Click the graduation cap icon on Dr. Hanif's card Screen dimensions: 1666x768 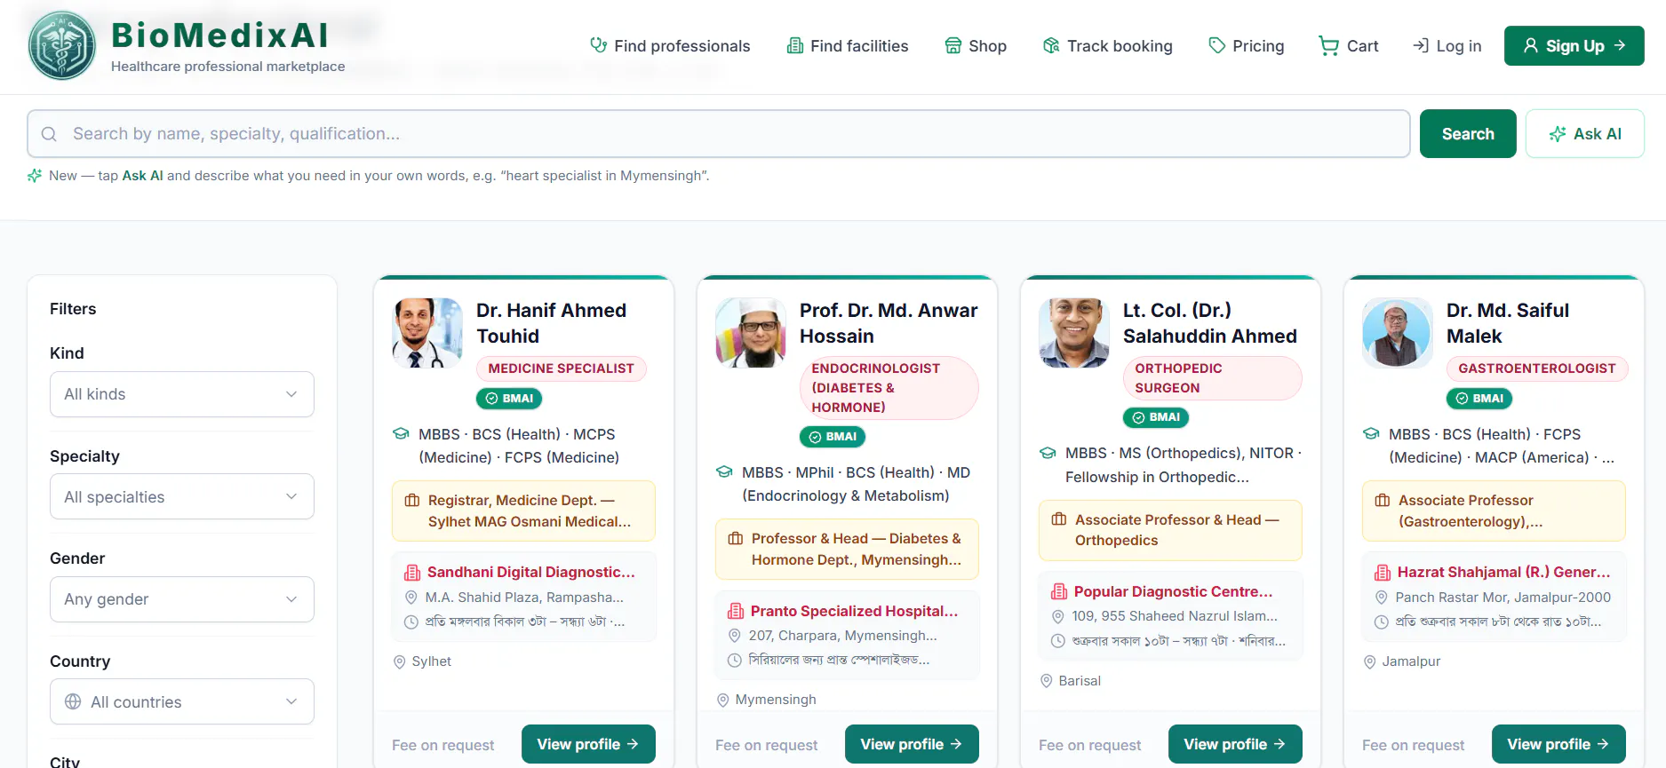pos(401,433)
